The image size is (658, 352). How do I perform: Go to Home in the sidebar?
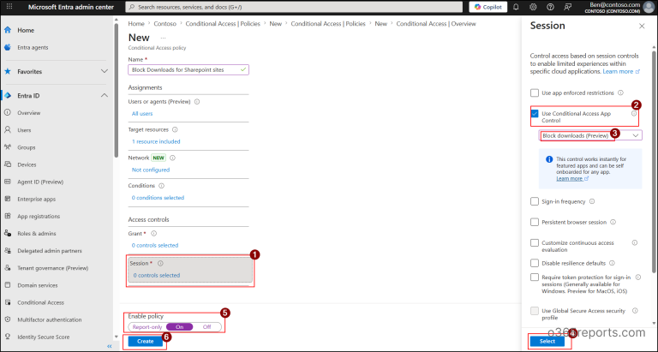pos(26,30)
